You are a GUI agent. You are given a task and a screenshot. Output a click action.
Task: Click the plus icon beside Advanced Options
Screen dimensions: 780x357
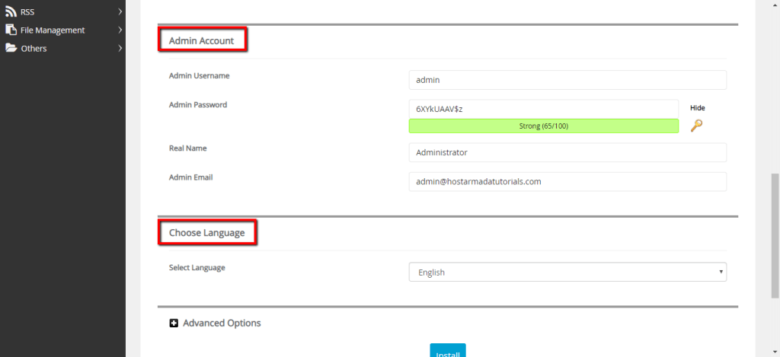click(174, 324)
